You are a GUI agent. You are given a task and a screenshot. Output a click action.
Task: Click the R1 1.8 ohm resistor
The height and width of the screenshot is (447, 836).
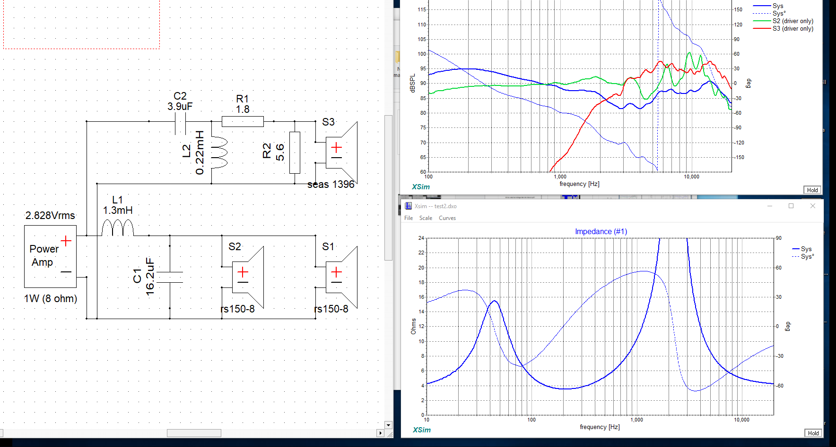[243, 121]
